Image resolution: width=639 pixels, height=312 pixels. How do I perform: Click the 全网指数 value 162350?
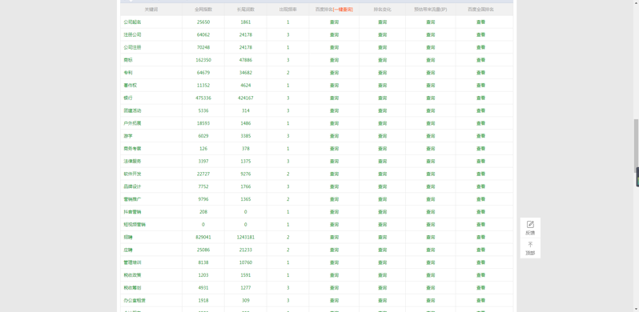[203, 60]
